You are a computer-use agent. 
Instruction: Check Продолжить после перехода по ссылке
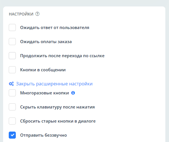coord(12,56)
